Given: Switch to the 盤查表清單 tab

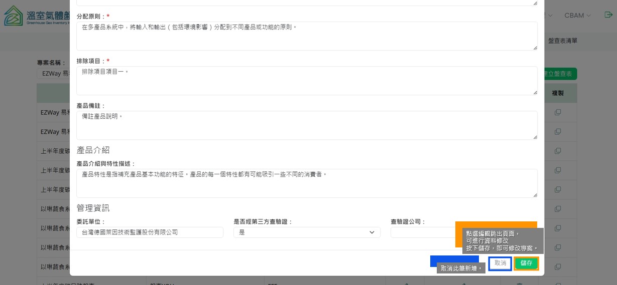Looking at the screenshot, I should pyautogui.click(x=562, y=41).
